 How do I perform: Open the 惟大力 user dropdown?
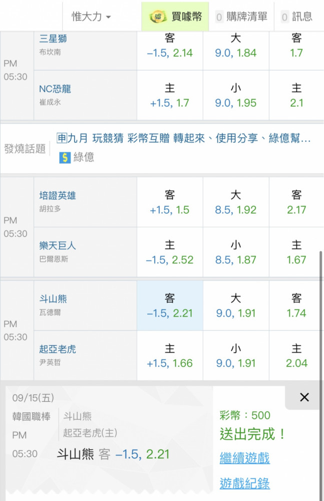click(91, 17)
